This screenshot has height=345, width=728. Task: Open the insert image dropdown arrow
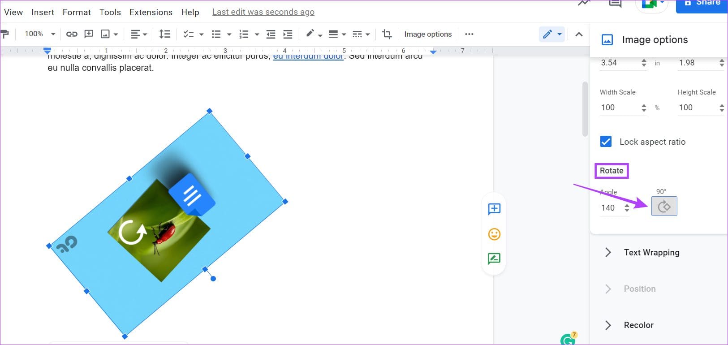tap(116, 34)
